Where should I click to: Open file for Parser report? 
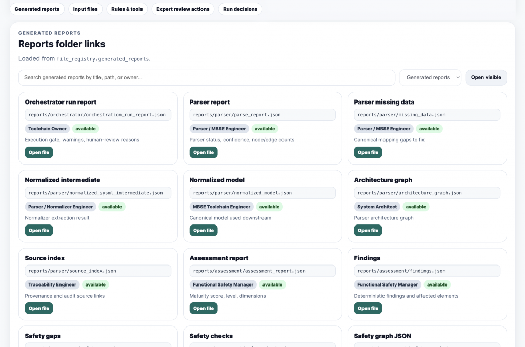pos(203,152)
